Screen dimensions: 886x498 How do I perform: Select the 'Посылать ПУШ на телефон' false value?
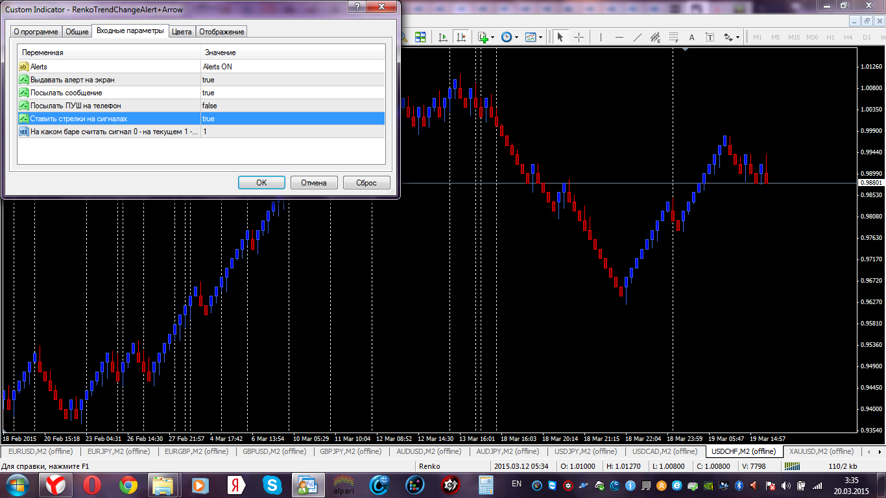pos(293,106)
